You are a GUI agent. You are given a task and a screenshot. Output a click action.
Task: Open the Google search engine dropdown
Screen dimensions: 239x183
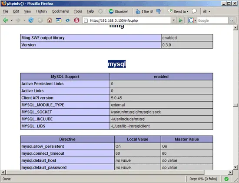point(195,20)
